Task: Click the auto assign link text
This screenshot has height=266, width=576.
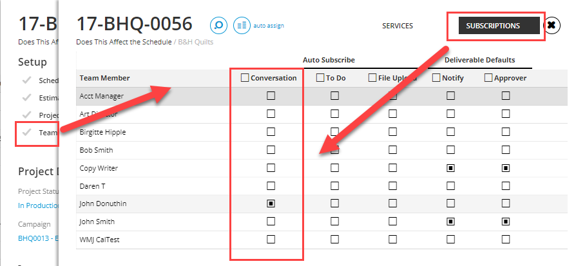Action: coord(269,26)
